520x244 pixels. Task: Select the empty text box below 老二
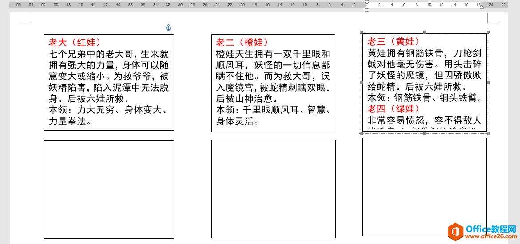(273, 189)
